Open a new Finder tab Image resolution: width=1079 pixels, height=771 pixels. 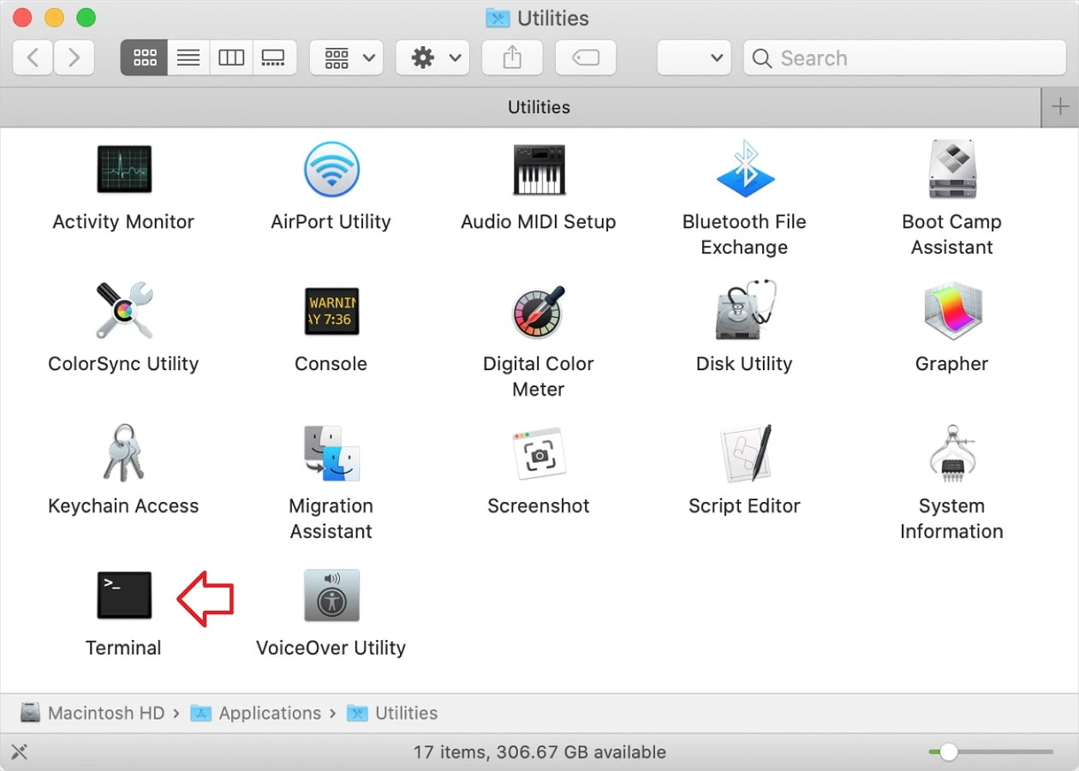(1060, 107)
